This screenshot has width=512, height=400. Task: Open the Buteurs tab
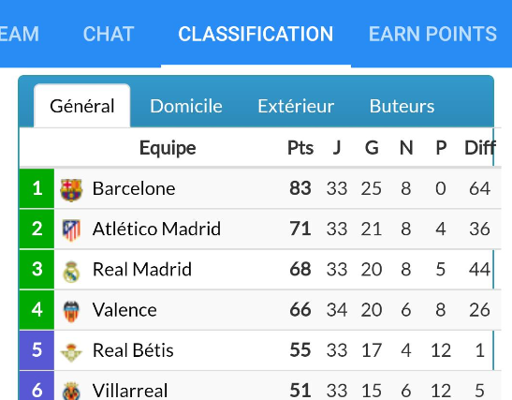[402, 106]
